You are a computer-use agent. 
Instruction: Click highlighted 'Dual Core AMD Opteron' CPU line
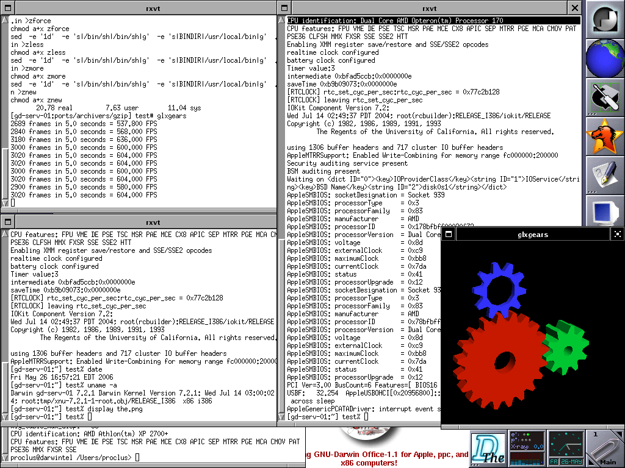[433, 20]
